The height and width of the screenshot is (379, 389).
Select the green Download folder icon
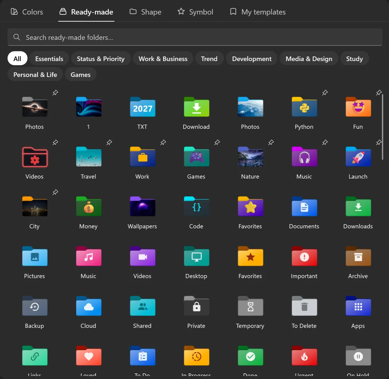click(196, 107)
